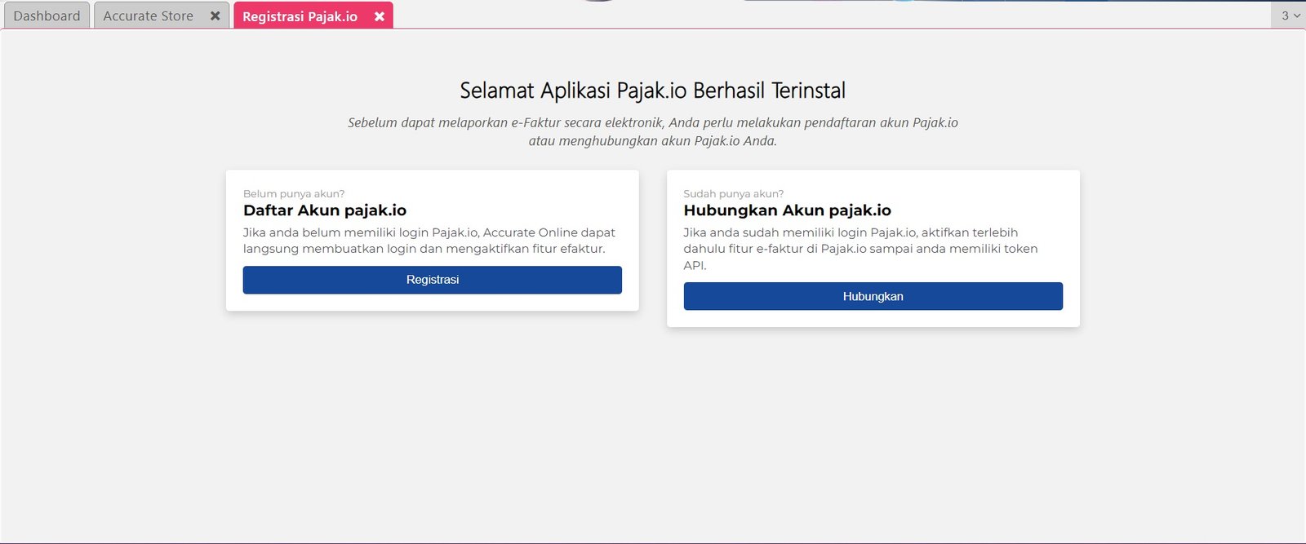The height and width of the screenshot is (544, 1306).
Task: Click the 'atau menghubungkan akun Pajak.io Anda' line
Action: point(652,141)
